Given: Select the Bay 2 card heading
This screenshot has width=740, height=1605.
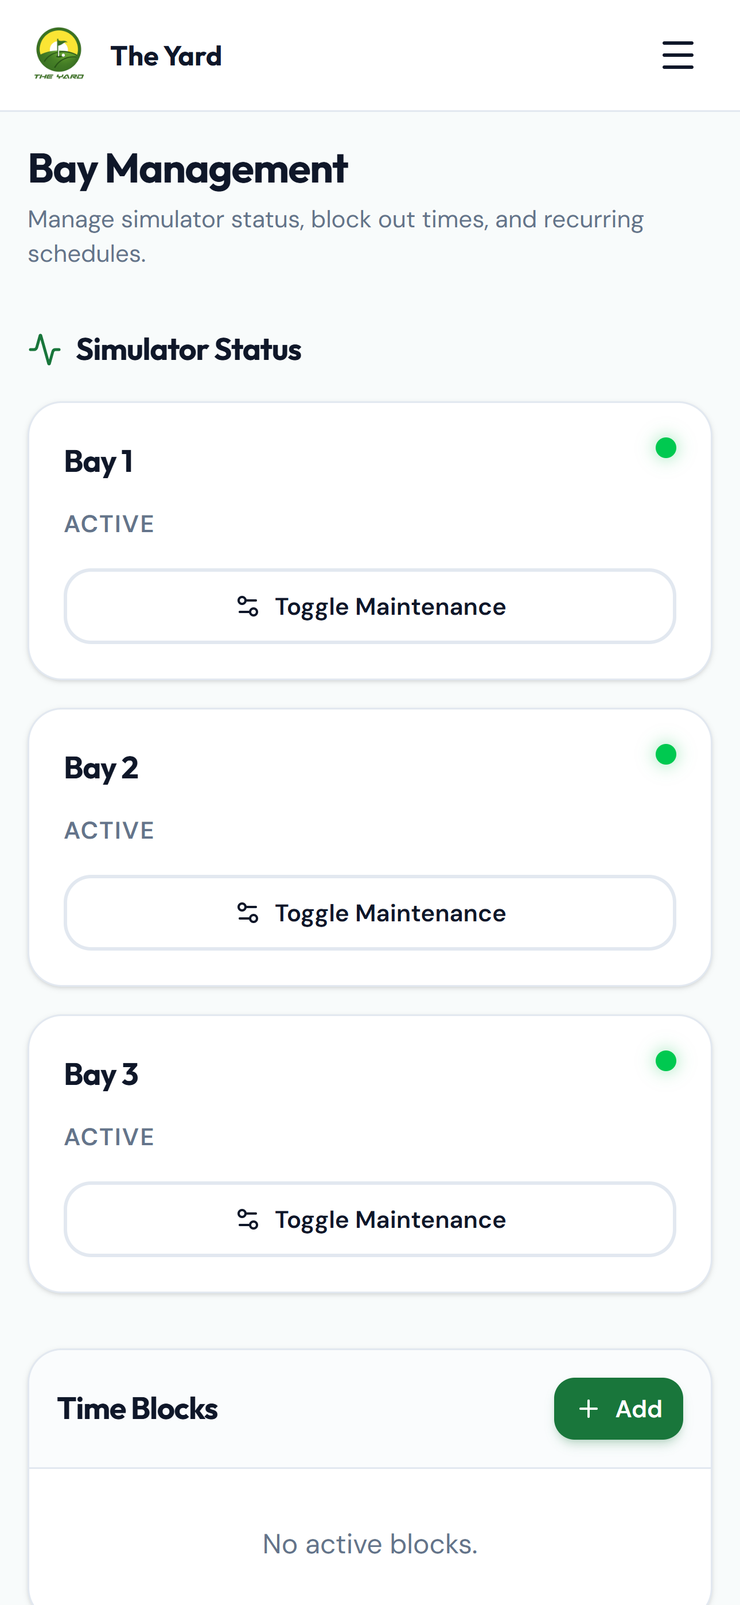Looking at the screenshot, I should tap(101, 769).
